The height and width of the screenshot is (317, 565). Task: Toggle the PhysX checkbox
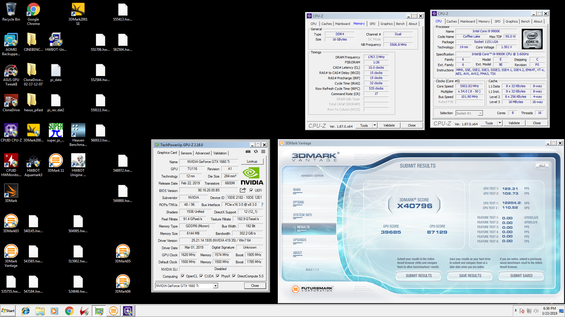(x=218, y=276)
